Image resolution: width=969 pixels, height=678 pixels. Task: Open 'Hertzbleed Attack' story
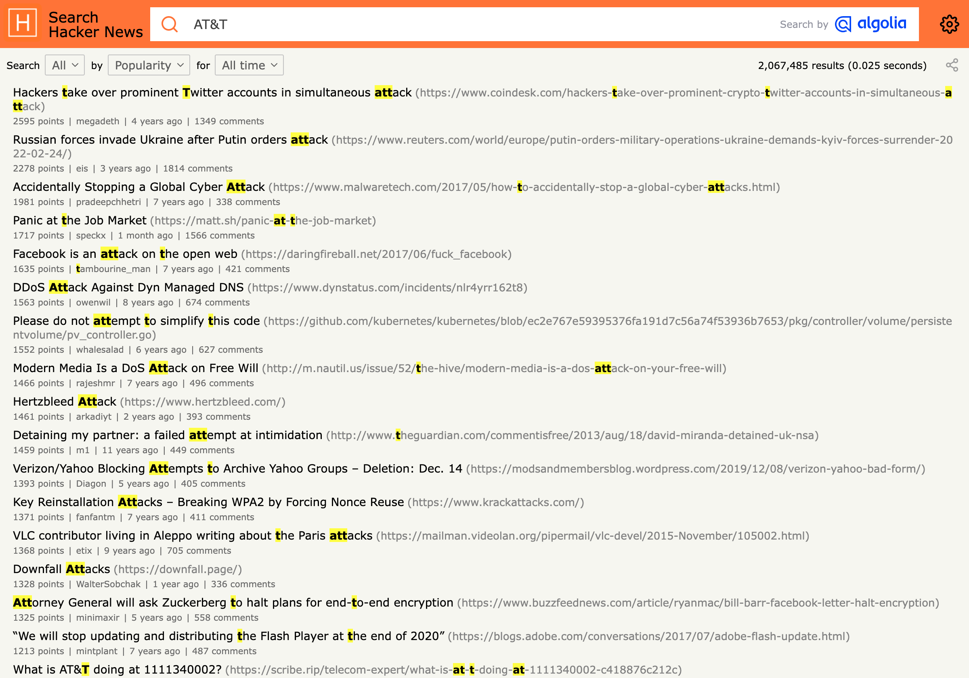coord(65,401)
